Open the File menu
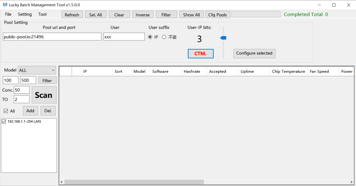356x186 pixels. [8, 14]
